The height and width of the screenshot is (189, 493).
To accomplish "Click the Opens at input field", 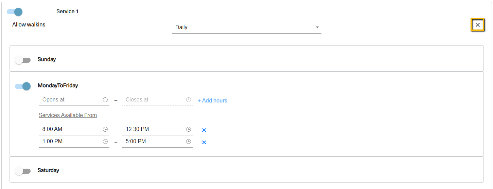I will [74, 100].
